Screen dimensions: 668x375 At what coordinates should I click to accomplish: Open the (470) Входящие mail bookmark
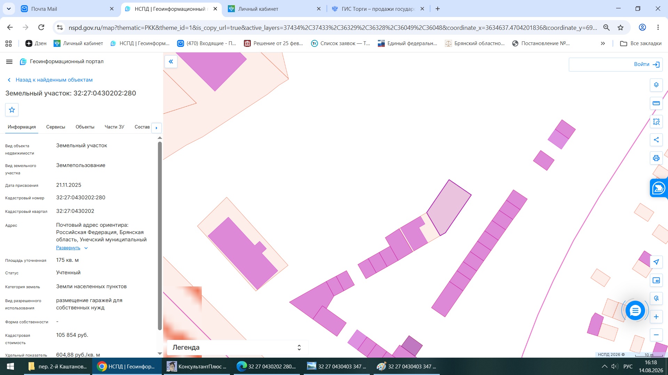(207, 43)
